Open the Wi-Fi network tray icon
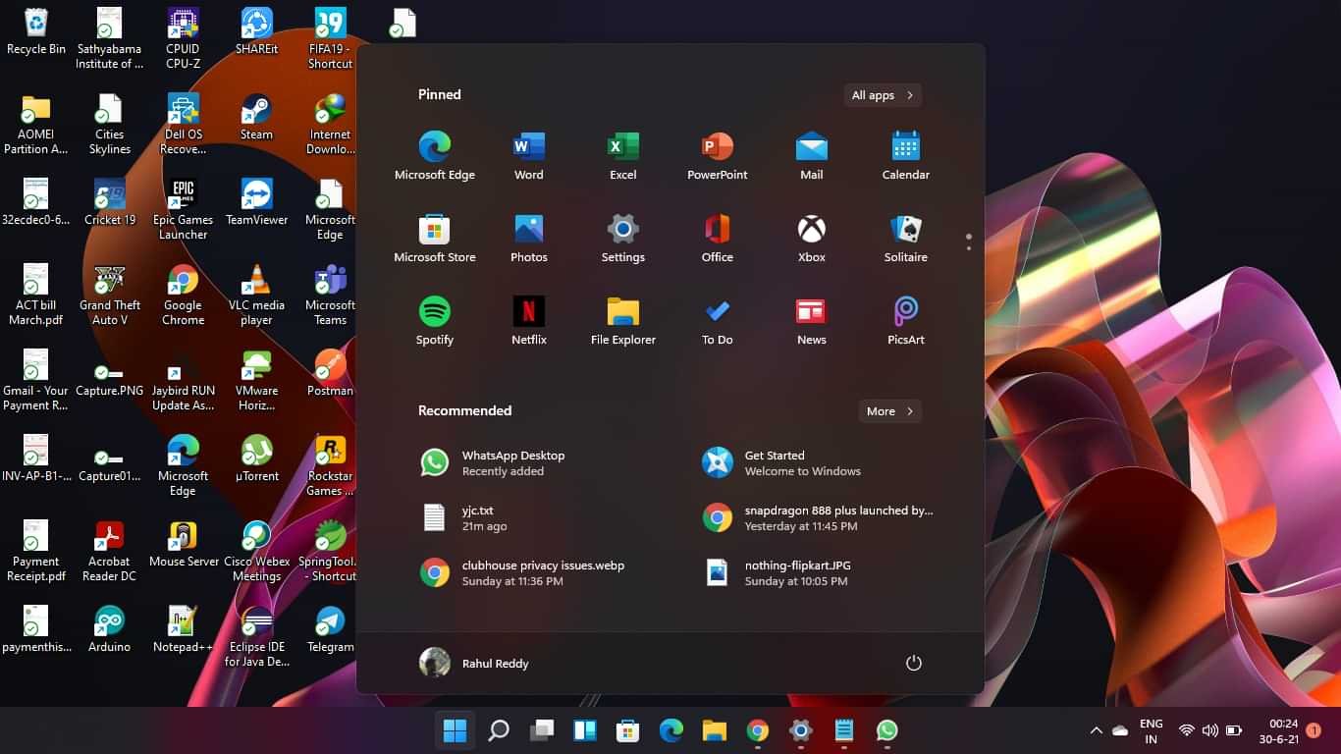Image resolution: width=1341 pixels, height=754 pixels. [x=1186, y=730]
